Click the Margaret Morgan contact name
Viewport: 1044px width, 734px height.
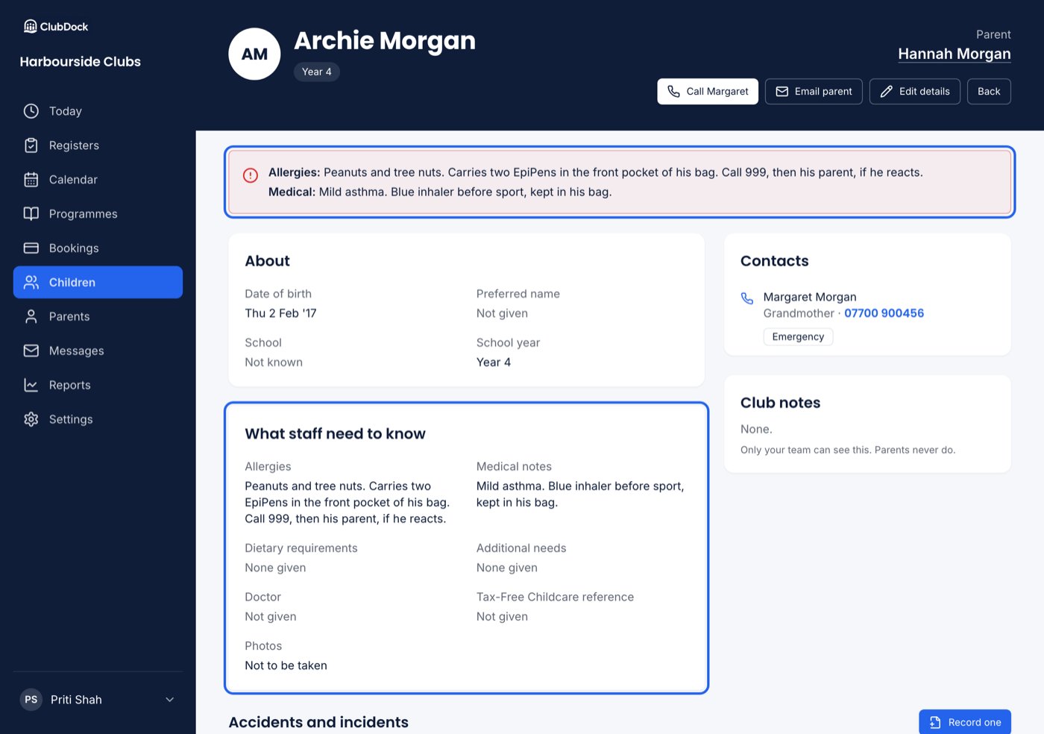click(x=810, y=297)
